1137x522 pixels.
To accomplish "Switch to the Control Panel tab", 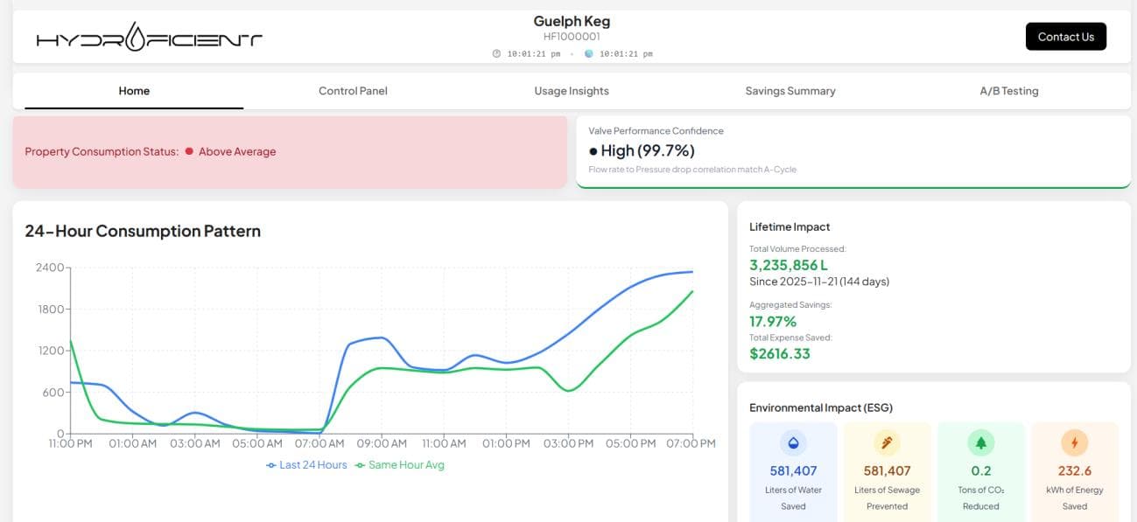I will point(353,90).
